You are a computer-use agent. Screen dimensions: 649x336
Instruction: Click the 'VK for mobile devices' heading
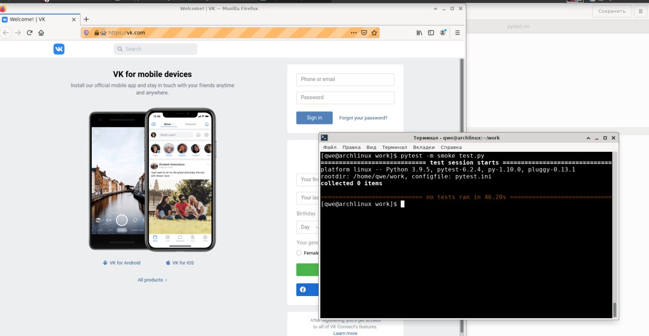click(x=152, y=74)
